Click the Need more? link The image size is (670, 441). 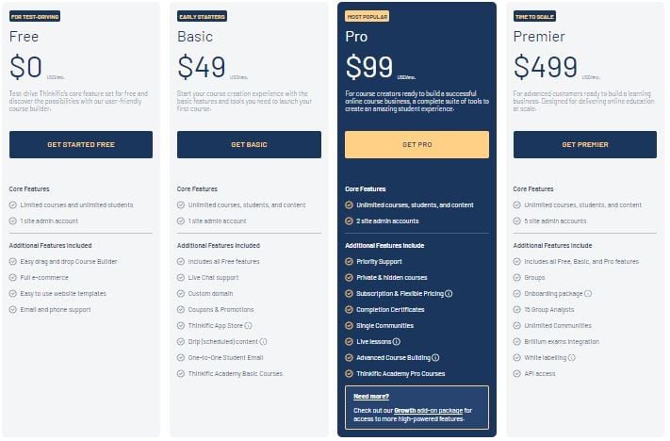tap(371, 396)
